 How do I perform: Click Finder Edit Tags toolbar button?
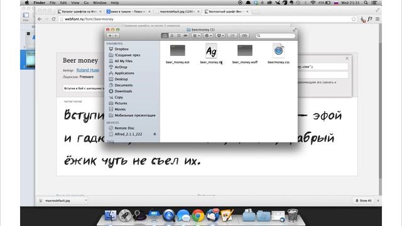(244, 36)
